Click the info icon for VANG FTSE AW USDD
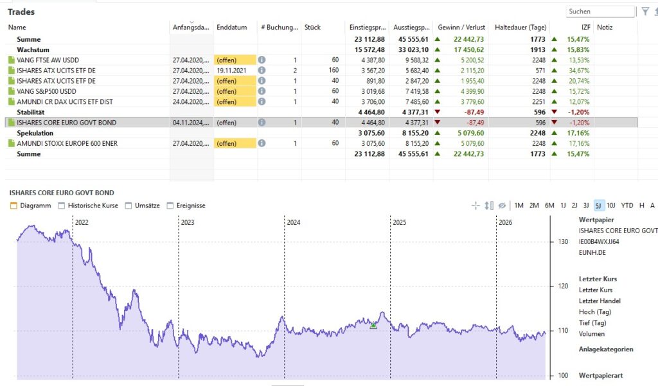658x386 pixels. [x=262, y=60]
